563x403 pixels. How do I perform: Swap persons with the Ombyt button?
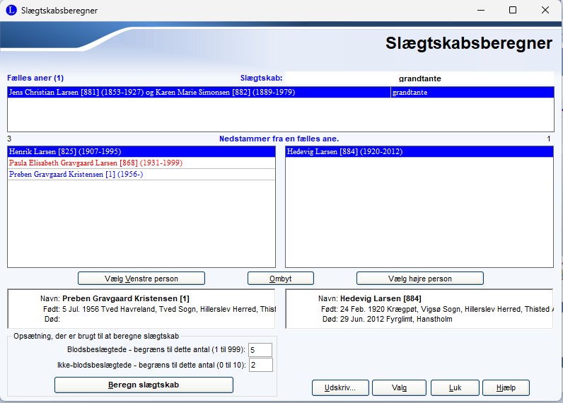click(280, 279)
